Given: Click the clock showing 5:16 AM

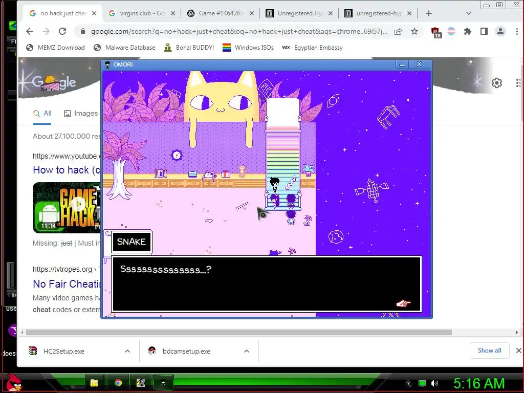Looking at the screenshot, I should pos(479,383).
